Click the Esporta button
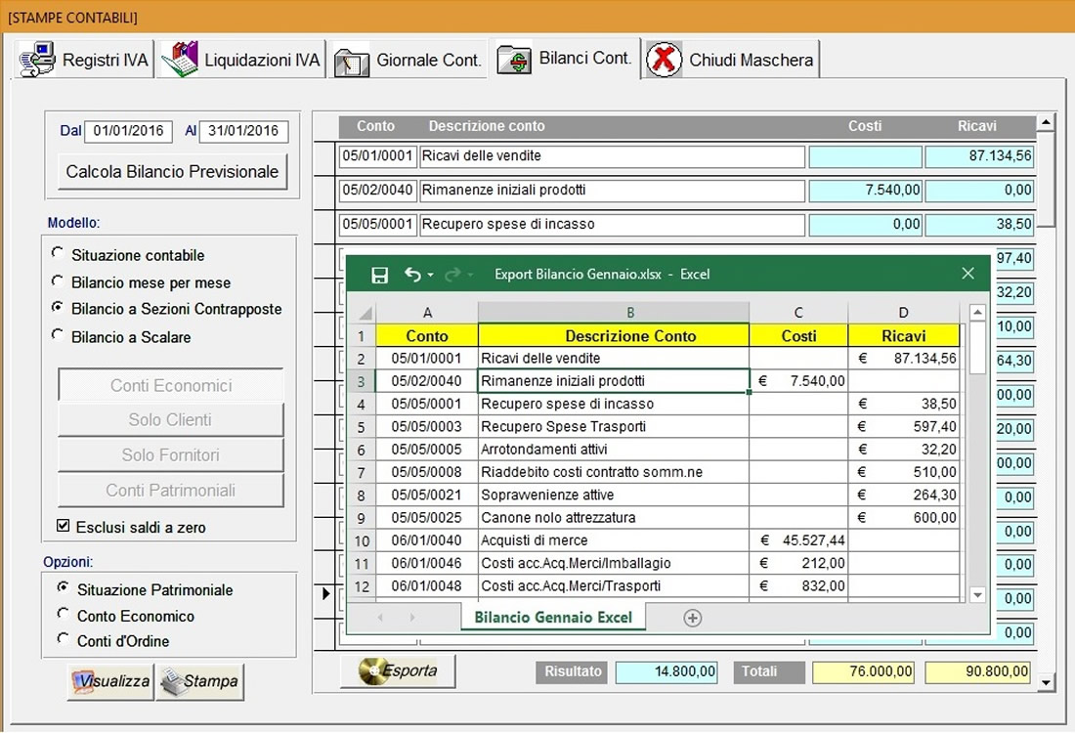1075x733 pixels. (399, 670)
